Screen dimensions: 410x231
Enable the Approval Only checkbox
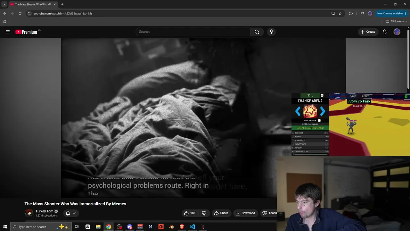click(319, 121)
